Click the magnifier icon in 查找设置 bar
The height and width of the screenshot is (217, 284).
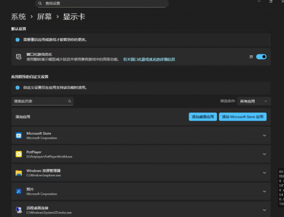pyautogui.click(x=40, y=3)
